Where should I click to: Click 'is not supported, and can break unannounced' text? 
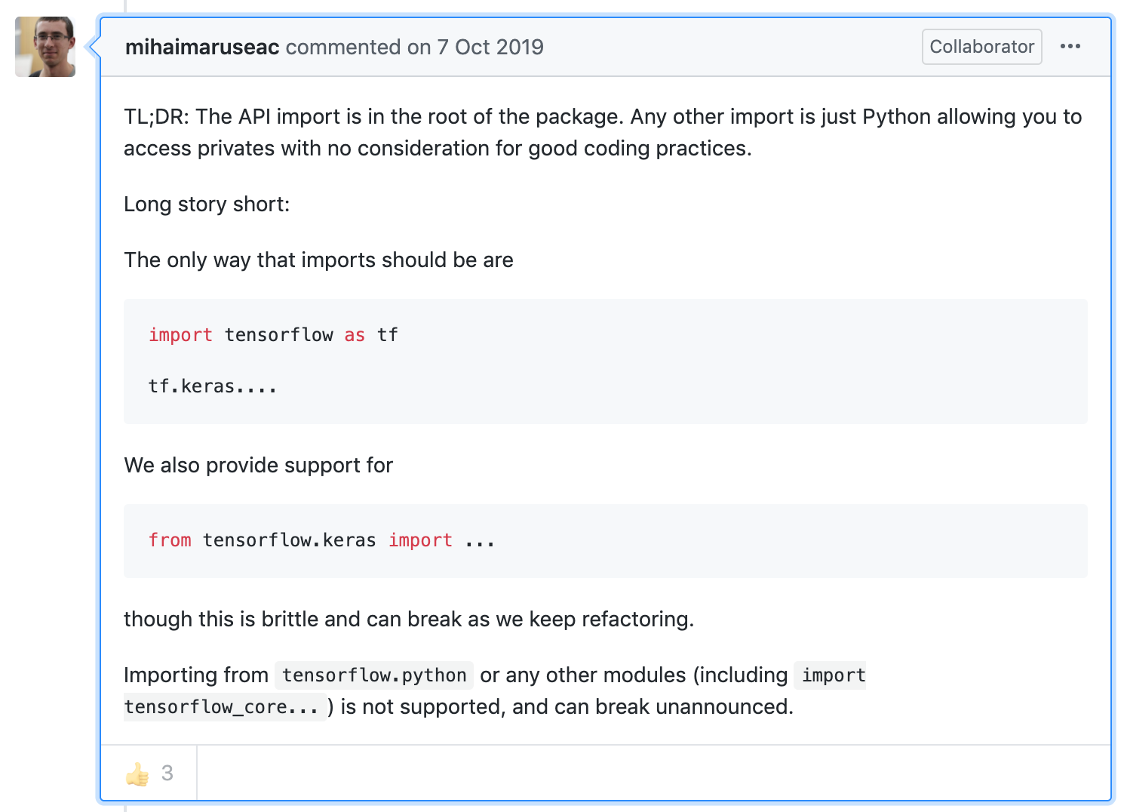567,707
